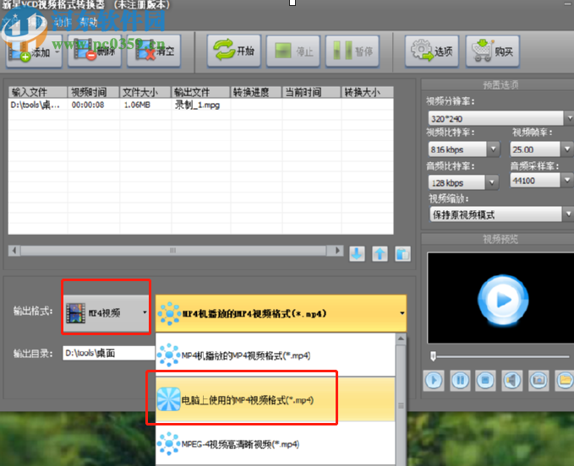Click the 输出目录 path field
The image size is (574, 466).
tap(109, 353)
